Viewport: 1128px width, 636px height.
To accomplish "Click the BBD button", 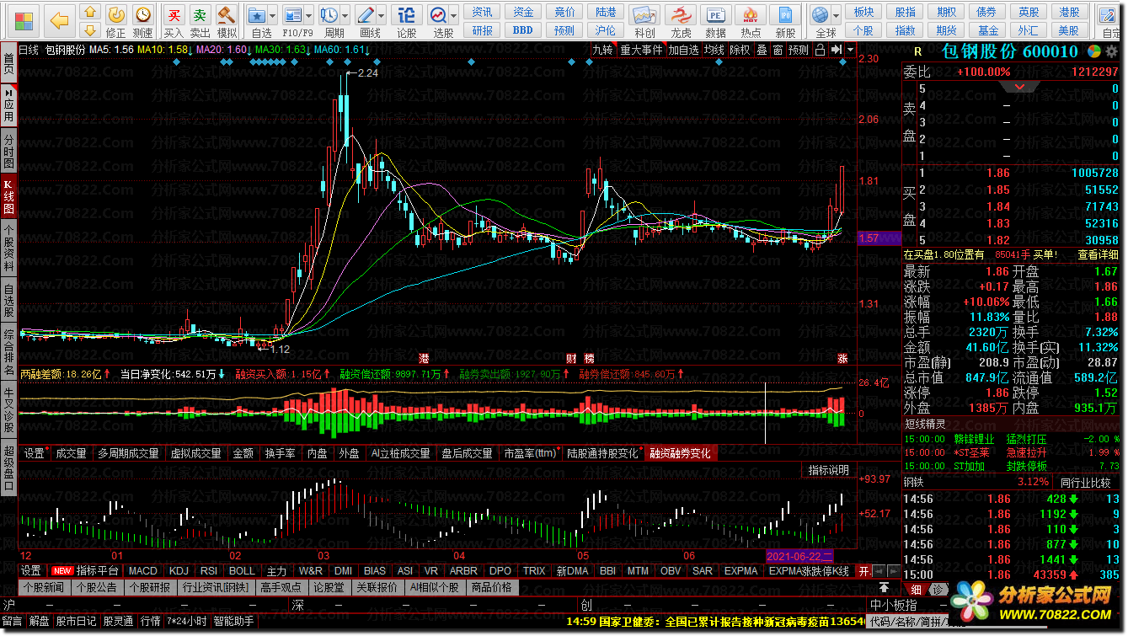I will pyautogui.click(x=522, y=30).
